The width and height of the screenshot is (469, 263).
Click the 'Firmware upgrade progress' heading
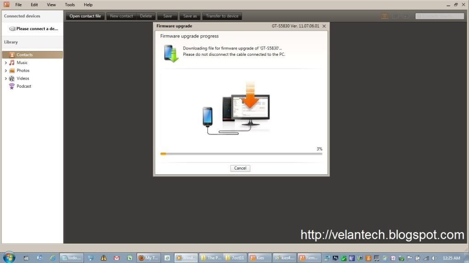(x=189, y=36)
